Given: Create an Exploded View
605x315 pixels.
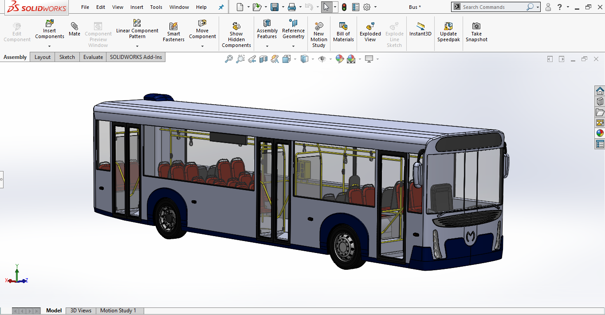Looking at the screenshot, I should click(x=370, y=32).
